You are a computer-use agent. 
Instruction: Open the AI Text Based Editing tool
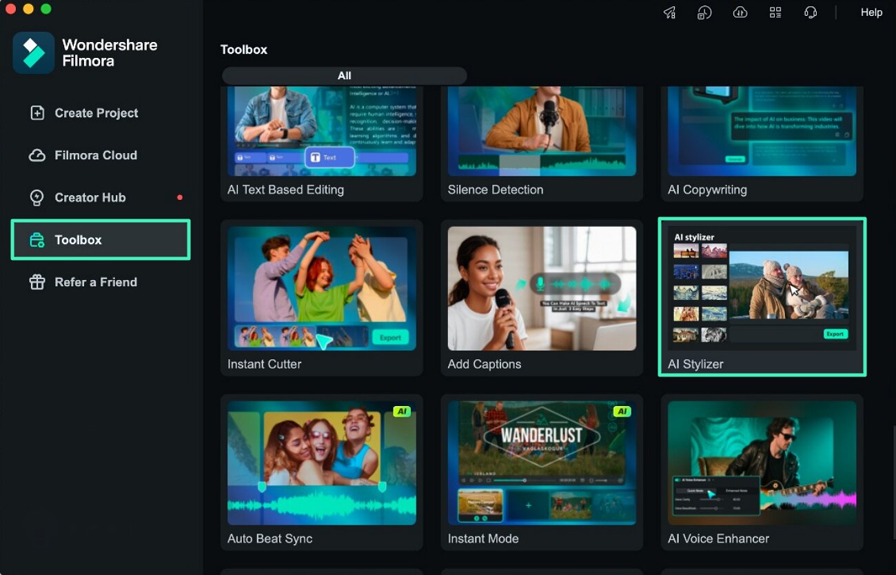322,143
